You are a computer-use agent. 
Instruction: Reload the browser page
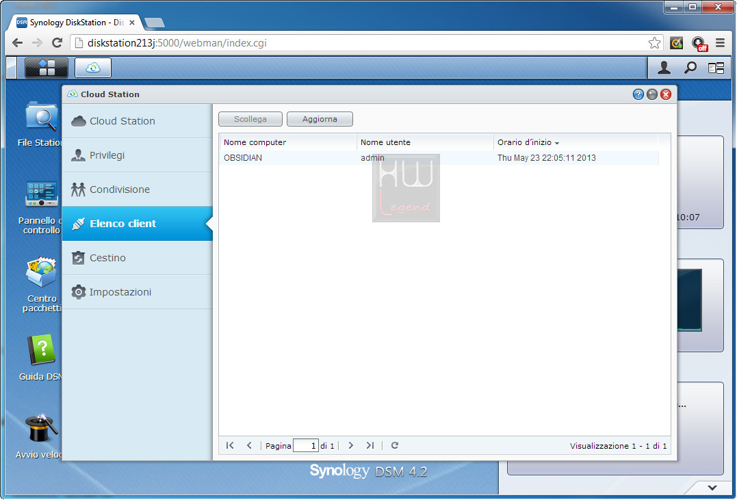click(x=57, y=43)
